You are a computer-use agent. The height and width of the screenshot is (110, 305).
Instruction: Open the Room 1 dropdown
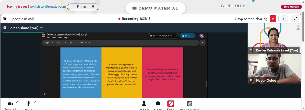click(x=83, y=7)
